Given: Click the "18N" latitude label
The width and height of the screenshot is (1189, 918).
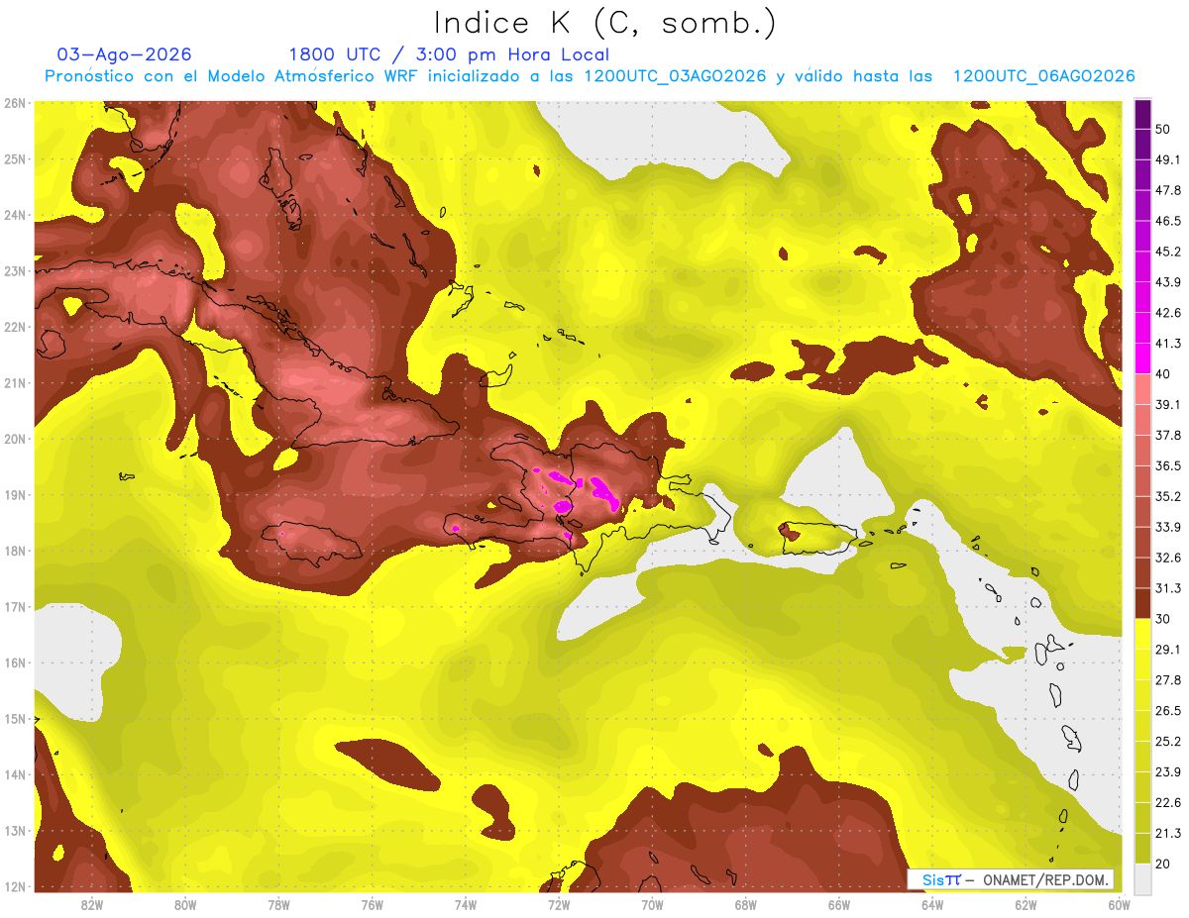Looking at the screenshot, I should click(14, 551).
